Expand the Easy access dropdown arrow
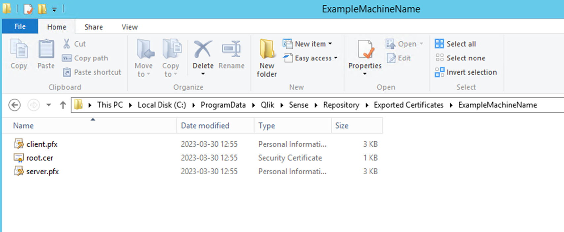564x232 pixels. 336,58
